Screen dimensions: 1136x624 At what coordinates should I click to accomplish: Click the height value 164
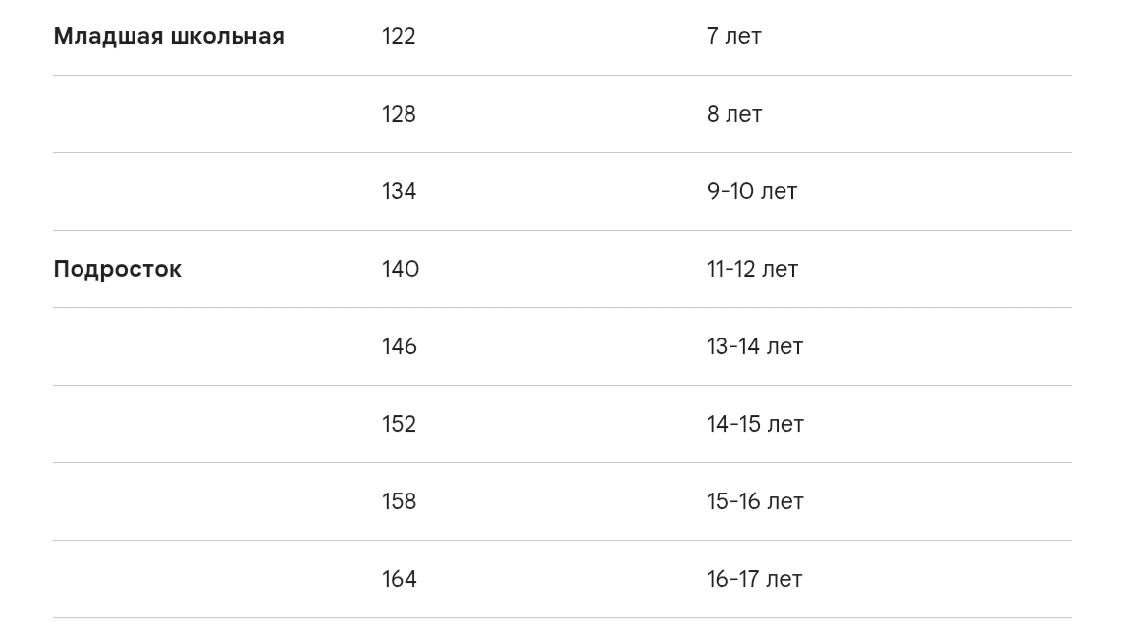tap(400, 579)
